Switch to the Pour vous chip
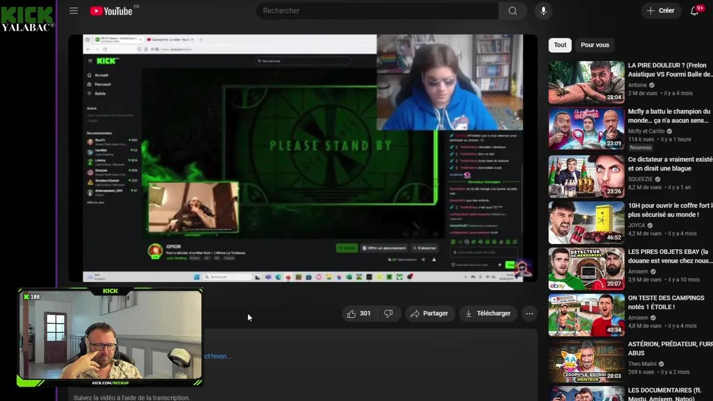The width and height of the screenshot is (713, 401). [595, 45]
